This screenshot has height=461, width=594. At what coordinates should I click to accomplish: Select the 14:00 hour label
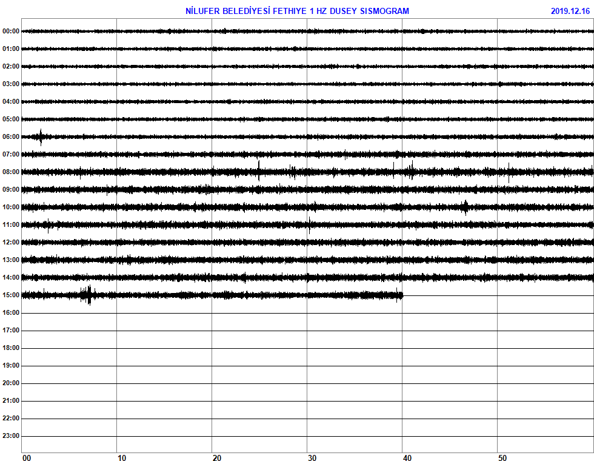[11, 278]
